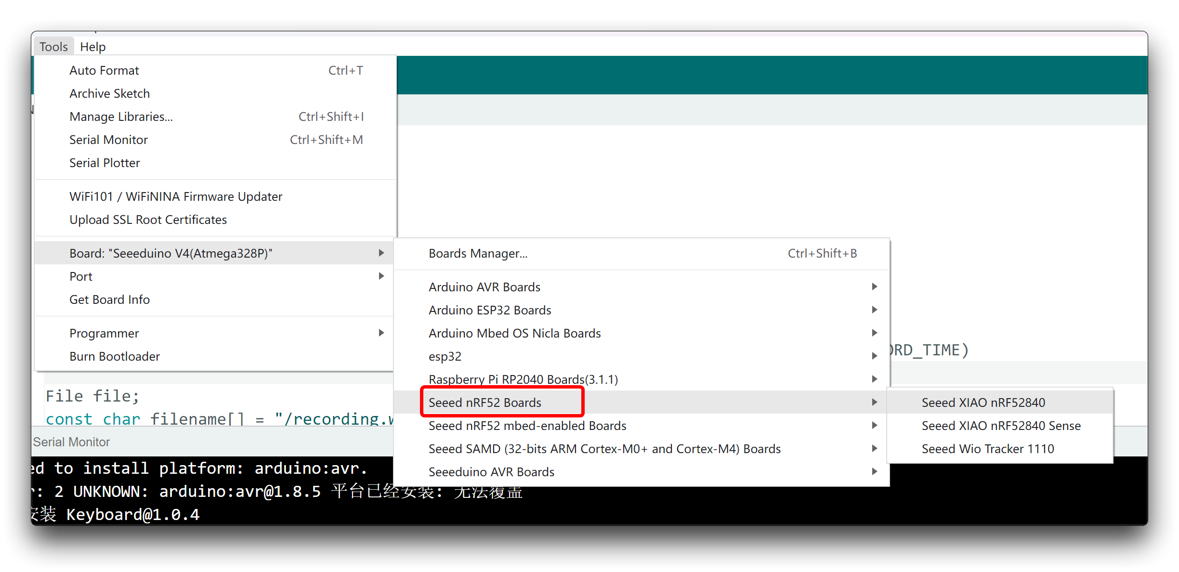Expand Raspberry Pi RP2040 Boards(3.1.1)
The width and height of the screenshot is (1179, 572).
(x=642, y=379)
